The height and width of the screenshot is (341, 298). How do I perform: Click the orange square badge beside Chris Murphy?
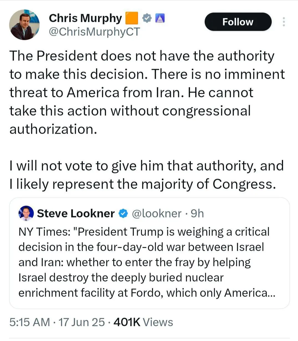(132, 18)
